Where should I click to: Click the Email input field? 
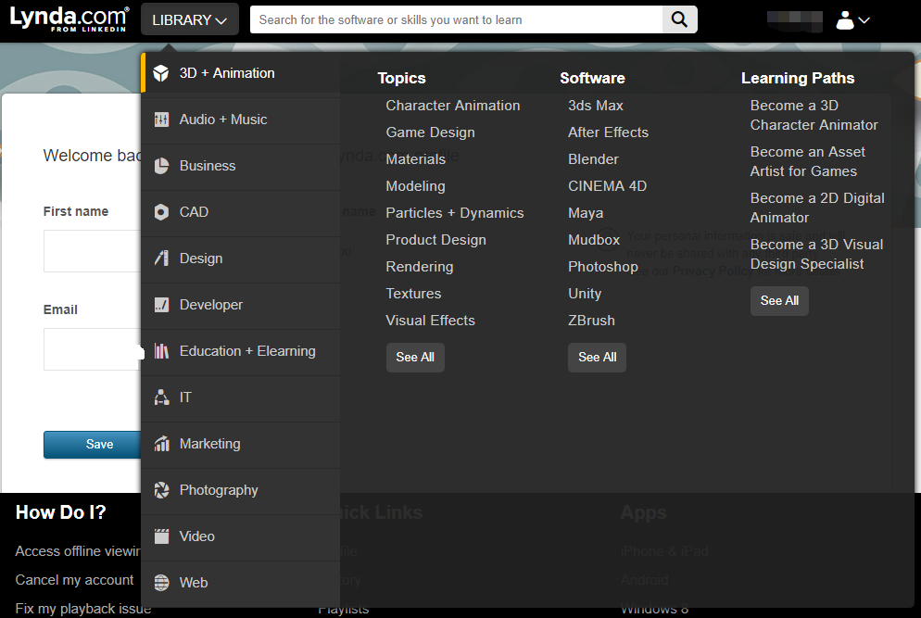93,349
